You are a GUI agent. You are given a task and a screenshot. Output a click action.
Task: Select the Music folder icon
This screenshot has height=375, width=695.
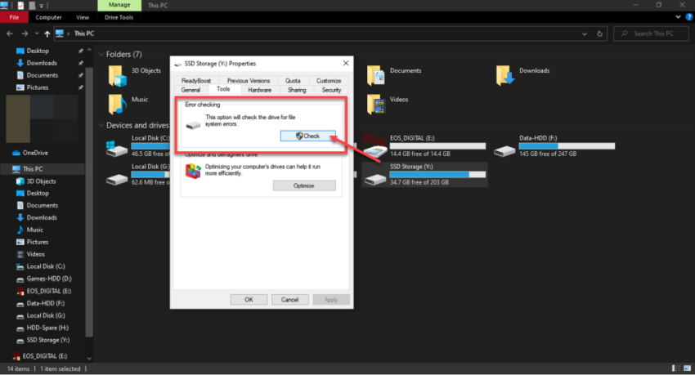118,105
